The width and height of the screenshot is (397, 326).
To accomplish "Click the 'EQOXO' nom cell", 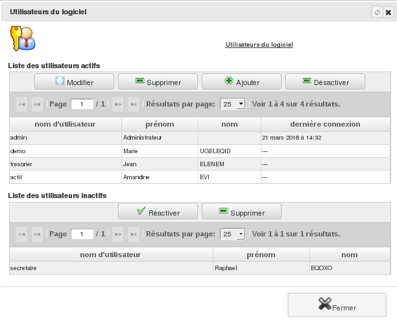I will point(350,268).
